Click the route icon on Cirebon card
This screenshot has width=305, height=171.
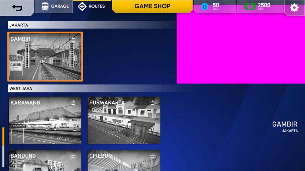click(152, 156)
